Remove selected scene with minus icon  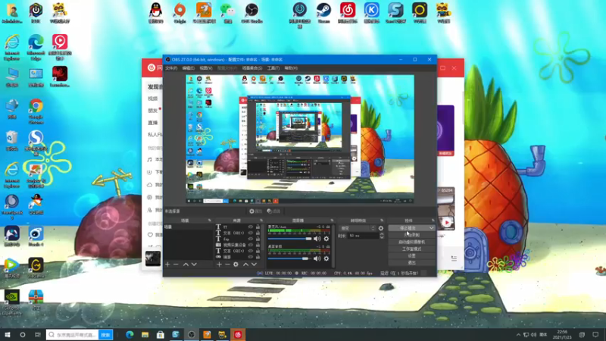click(x=176, y=264)
